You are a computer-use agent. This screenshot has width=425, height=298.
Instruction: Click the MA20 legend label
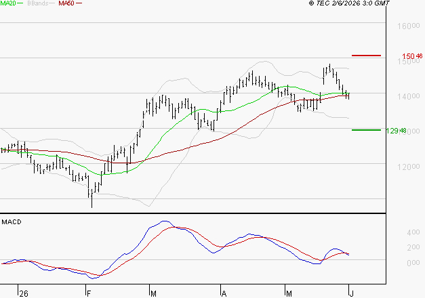[x=8, y=3]
